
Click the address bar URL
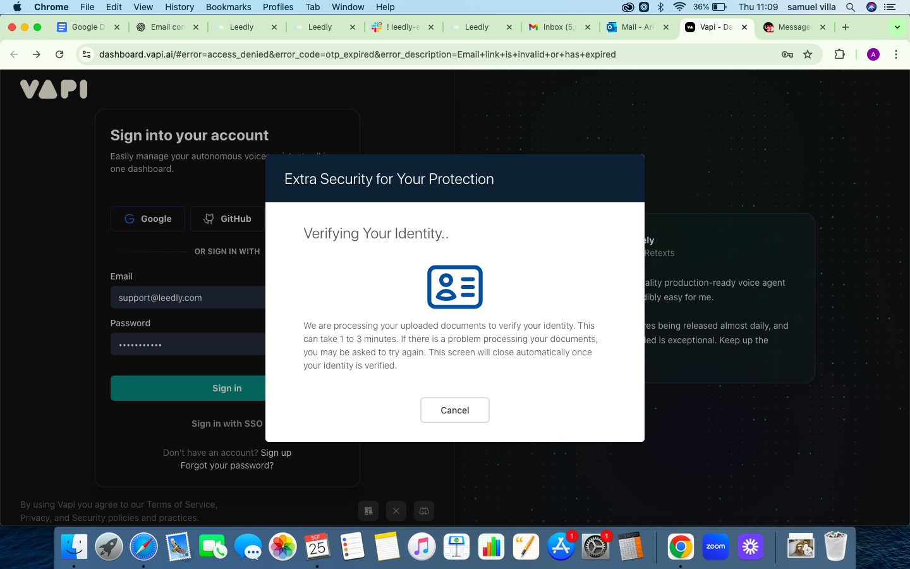pyautogui.click(x=358, y=54)
